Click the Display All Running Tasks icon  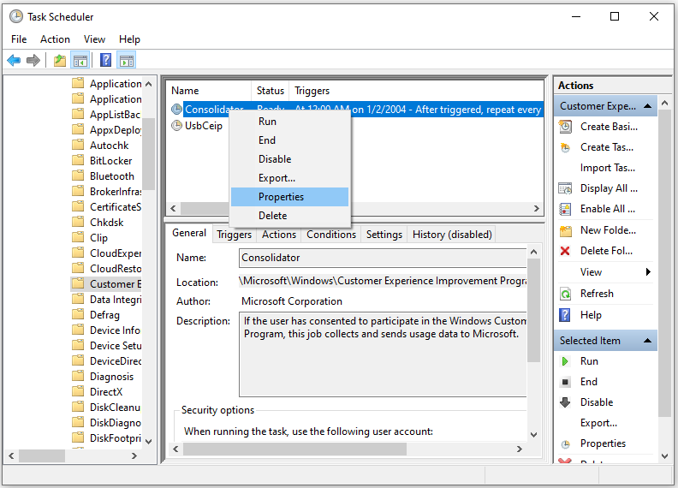click(565, 188)
